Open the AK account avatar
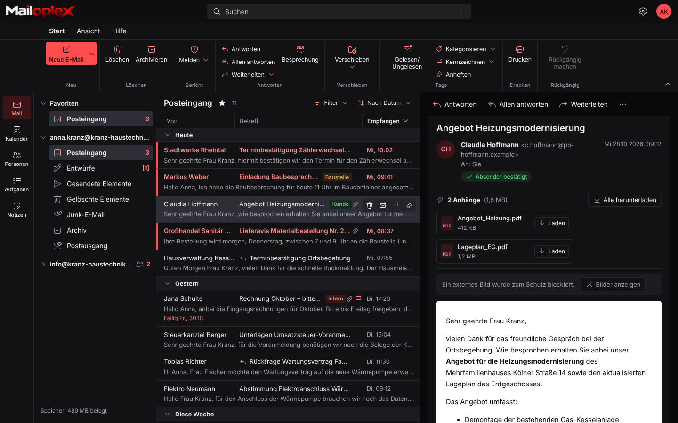This screenshot has width=678, height=423. (x=664, y=11)
